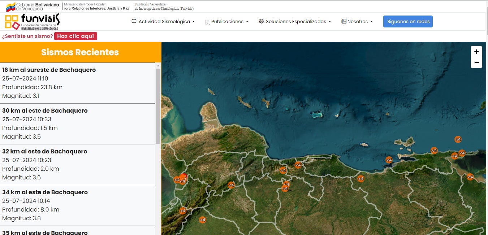Click the recent earthquakes list scrollbar thumb
Image resolution: width=488 pixels, height=235 pixels.
pos(158,106)
